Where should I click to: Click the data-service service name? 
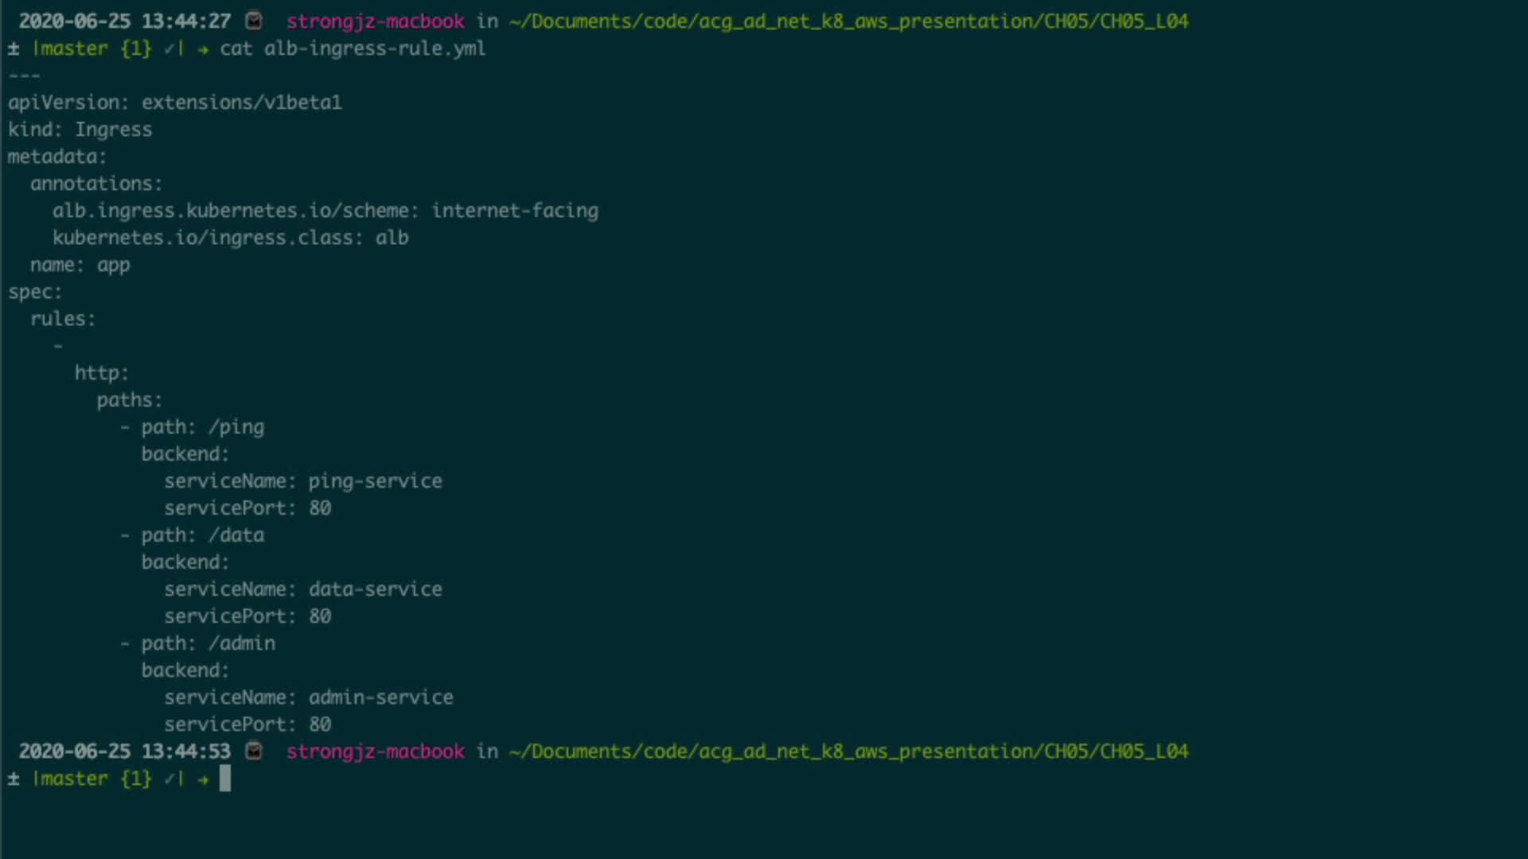[375, 589]
